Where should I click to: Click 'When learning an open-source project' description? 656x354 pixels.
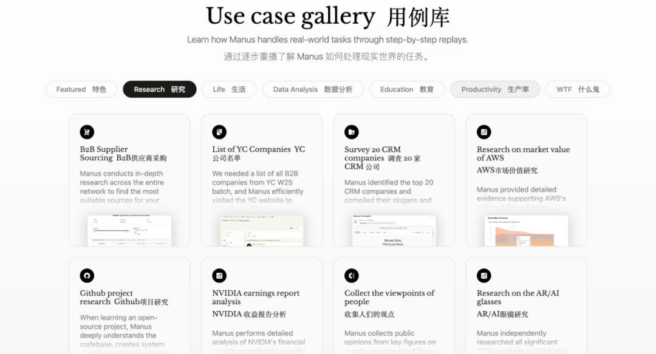[121, 331]
